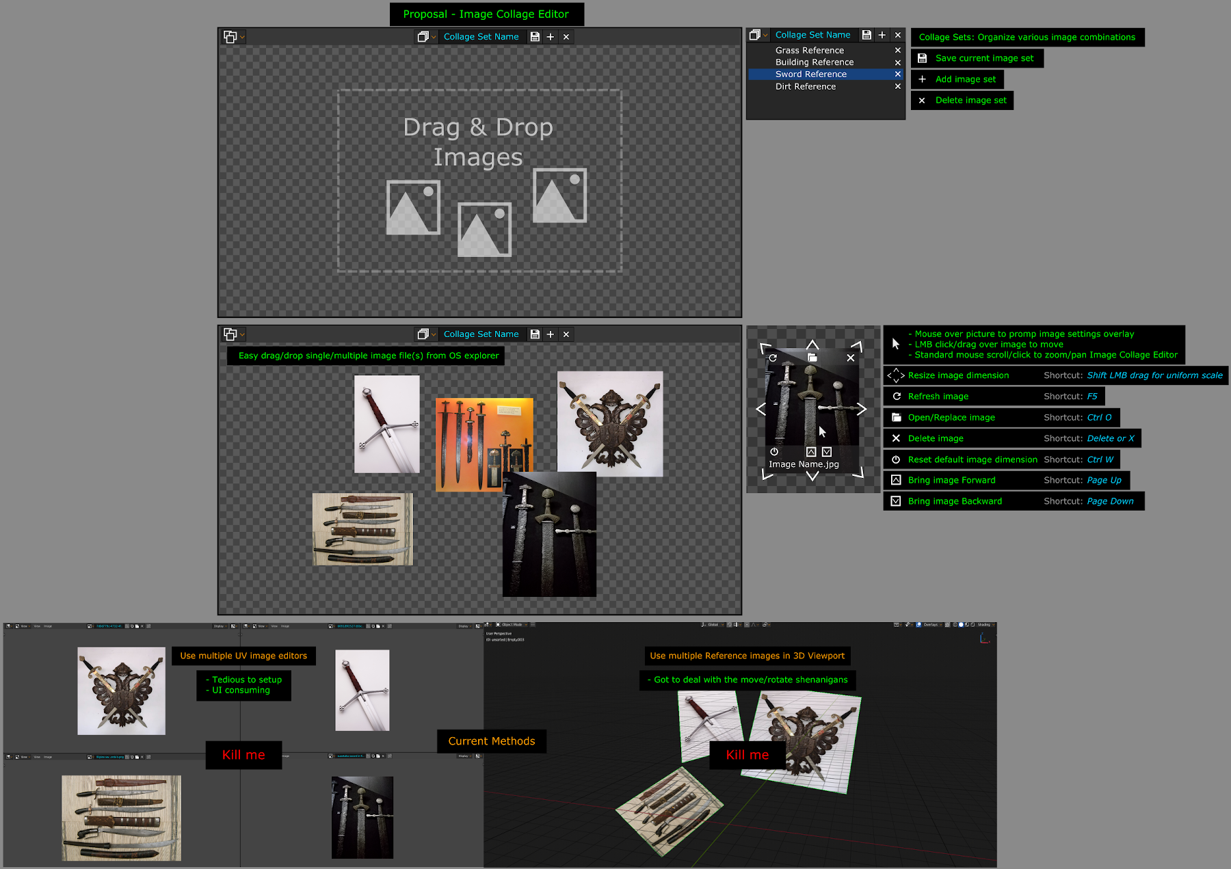Click the Refresh image legend row
Screen dimensions: 1231x869
click(x=994, y=397)
